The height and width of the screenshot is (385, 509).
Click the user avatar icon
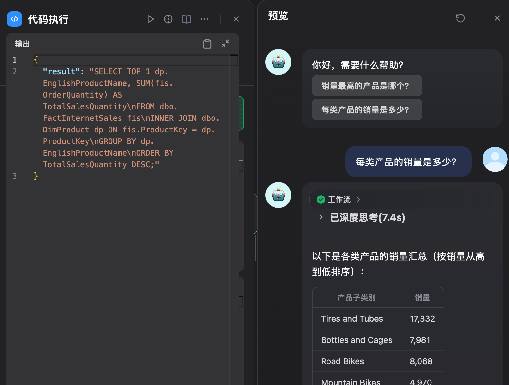495,159
